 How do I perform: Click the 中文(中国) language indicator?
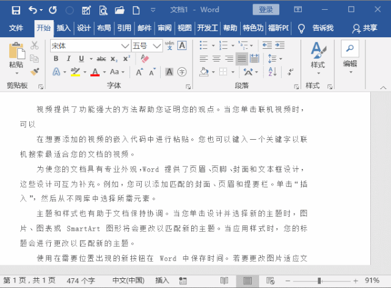(x=128, y=281)
